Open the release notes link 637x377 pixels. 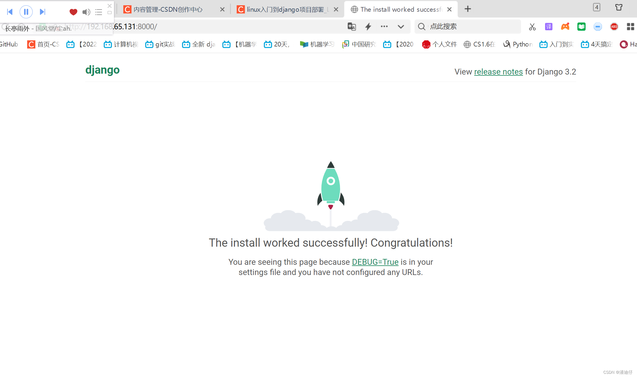(x=498, y=72)
